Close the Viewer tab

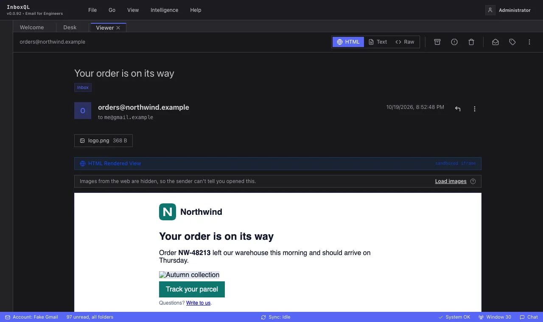(x=118, y=28)
